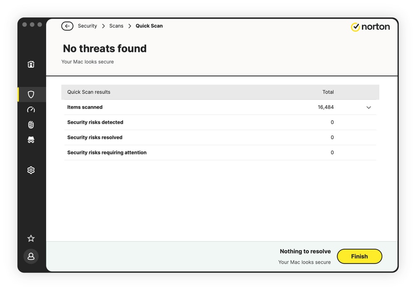Open Norton Settings gear
The width and height of the screenshot is (416, 290).
pyautogui.click(x=31, y=170)
